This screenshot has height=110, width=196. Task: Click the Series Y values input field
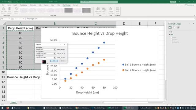[45, 58]
